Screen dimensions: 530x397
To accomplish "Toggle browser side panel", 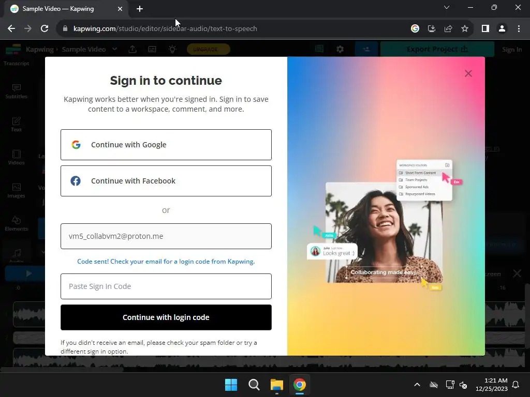I will pos(485,29).
